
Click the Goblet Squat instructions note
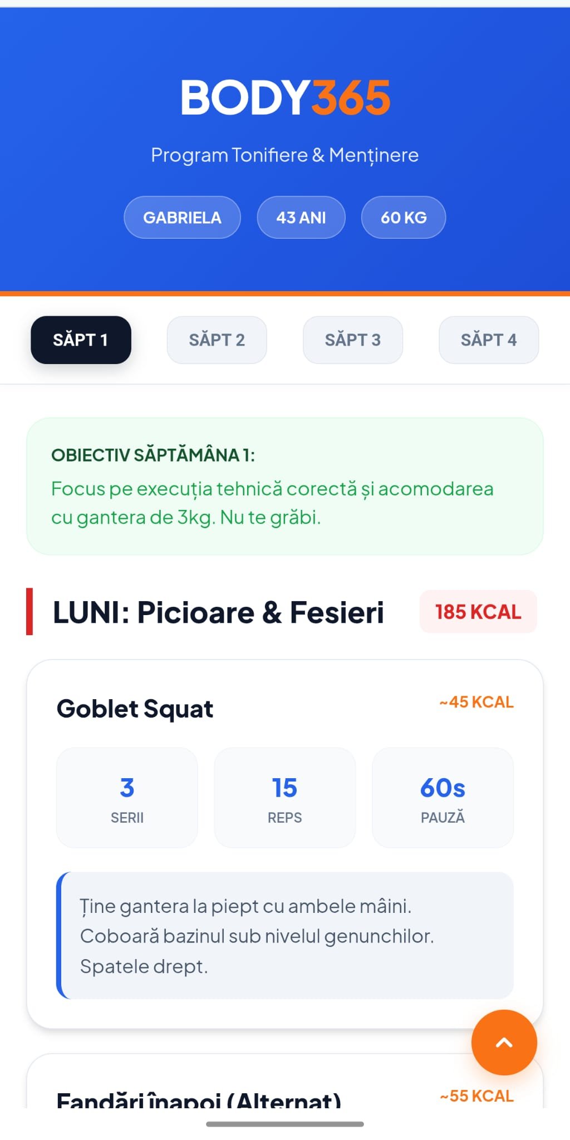tap(285, 935)
